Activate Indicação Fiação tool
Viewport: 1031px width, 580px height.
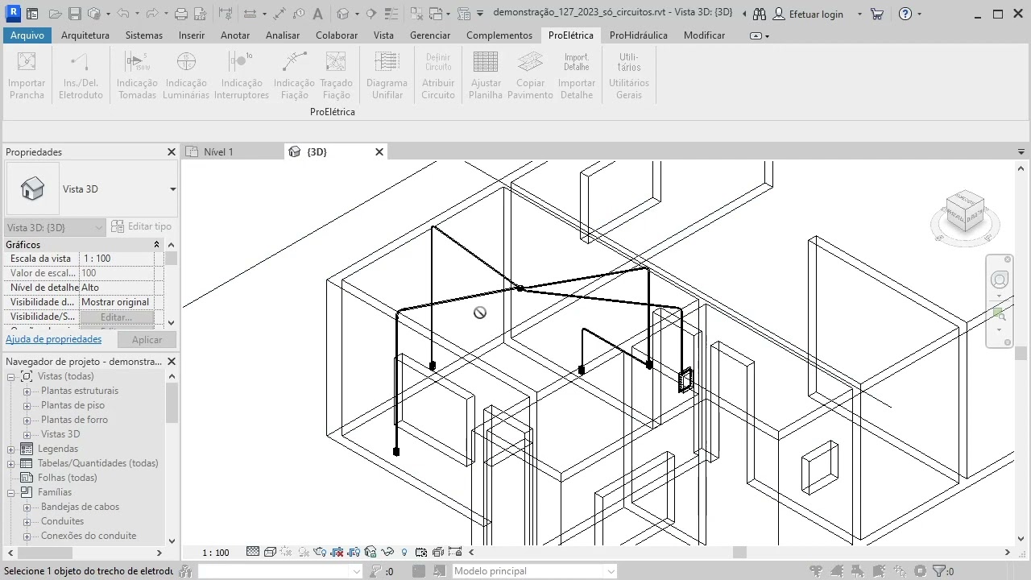(294, 75)
